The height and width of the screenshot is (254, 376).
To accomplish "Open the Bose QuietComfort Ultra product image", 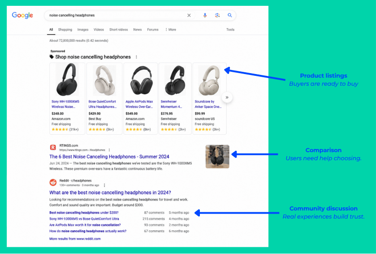I will 104,80.
